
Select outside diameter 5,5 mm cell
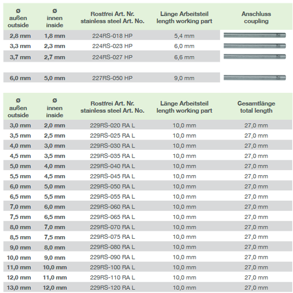tap(20, 176)
